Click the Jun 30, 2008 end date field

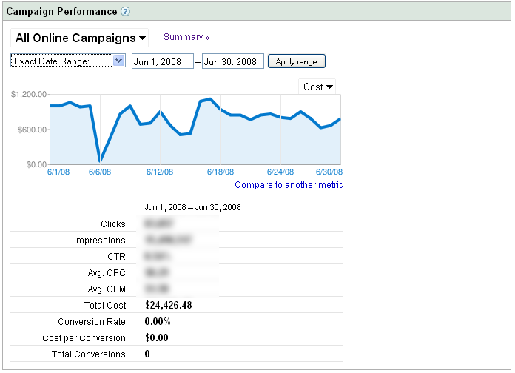click(232, 61)
